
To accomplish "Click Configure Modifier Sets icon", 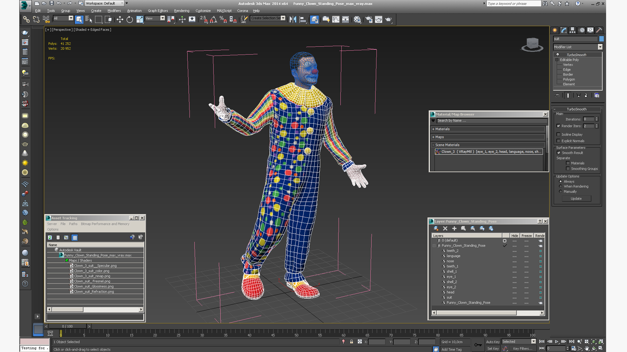I will (x=597, y=95).
